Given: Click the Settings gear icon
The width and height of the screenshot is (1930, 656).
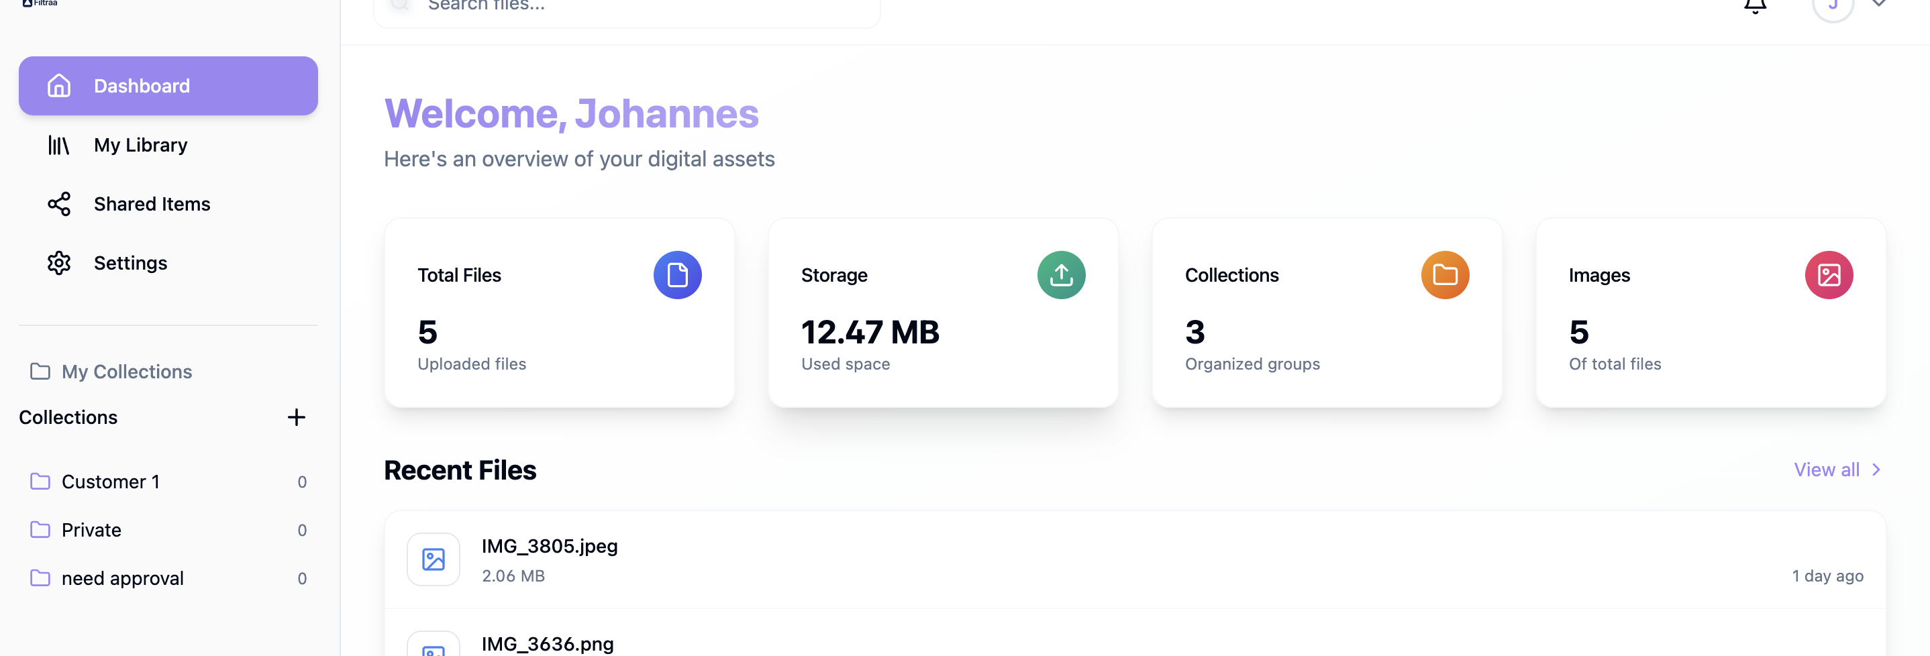Looking at the screenshot, I should coord(59,263).
